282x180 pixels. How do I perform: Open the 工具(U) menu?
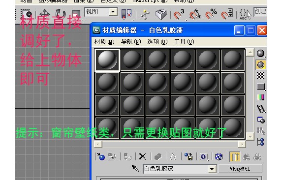click(184, 42)
